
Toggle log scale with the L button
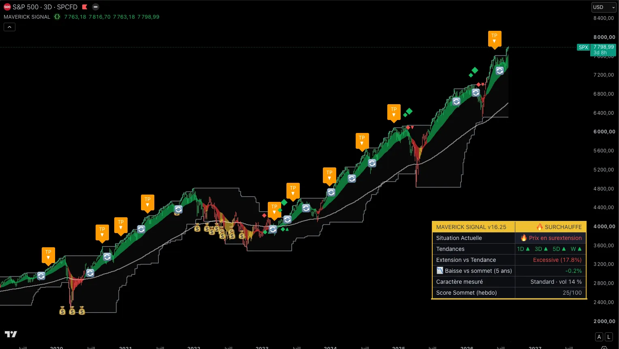(609, 337)
